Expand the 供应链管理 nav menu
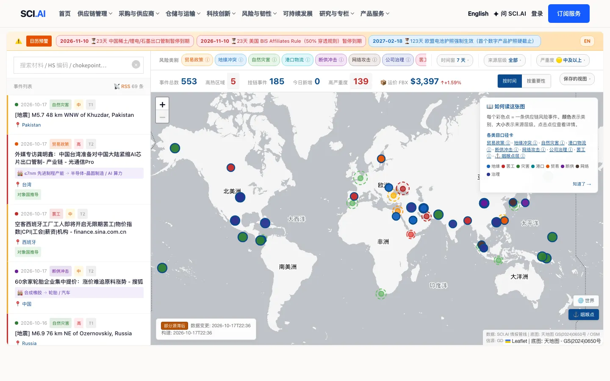This screenshot has width=610, height=381. [x=95, y=14]
